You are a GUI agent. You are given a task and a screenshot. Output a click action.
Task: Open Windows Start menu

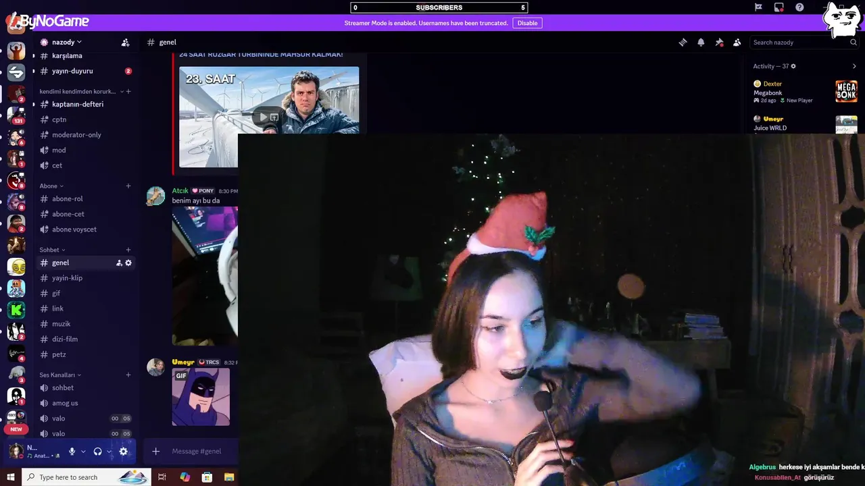click(x=10, y=477)
